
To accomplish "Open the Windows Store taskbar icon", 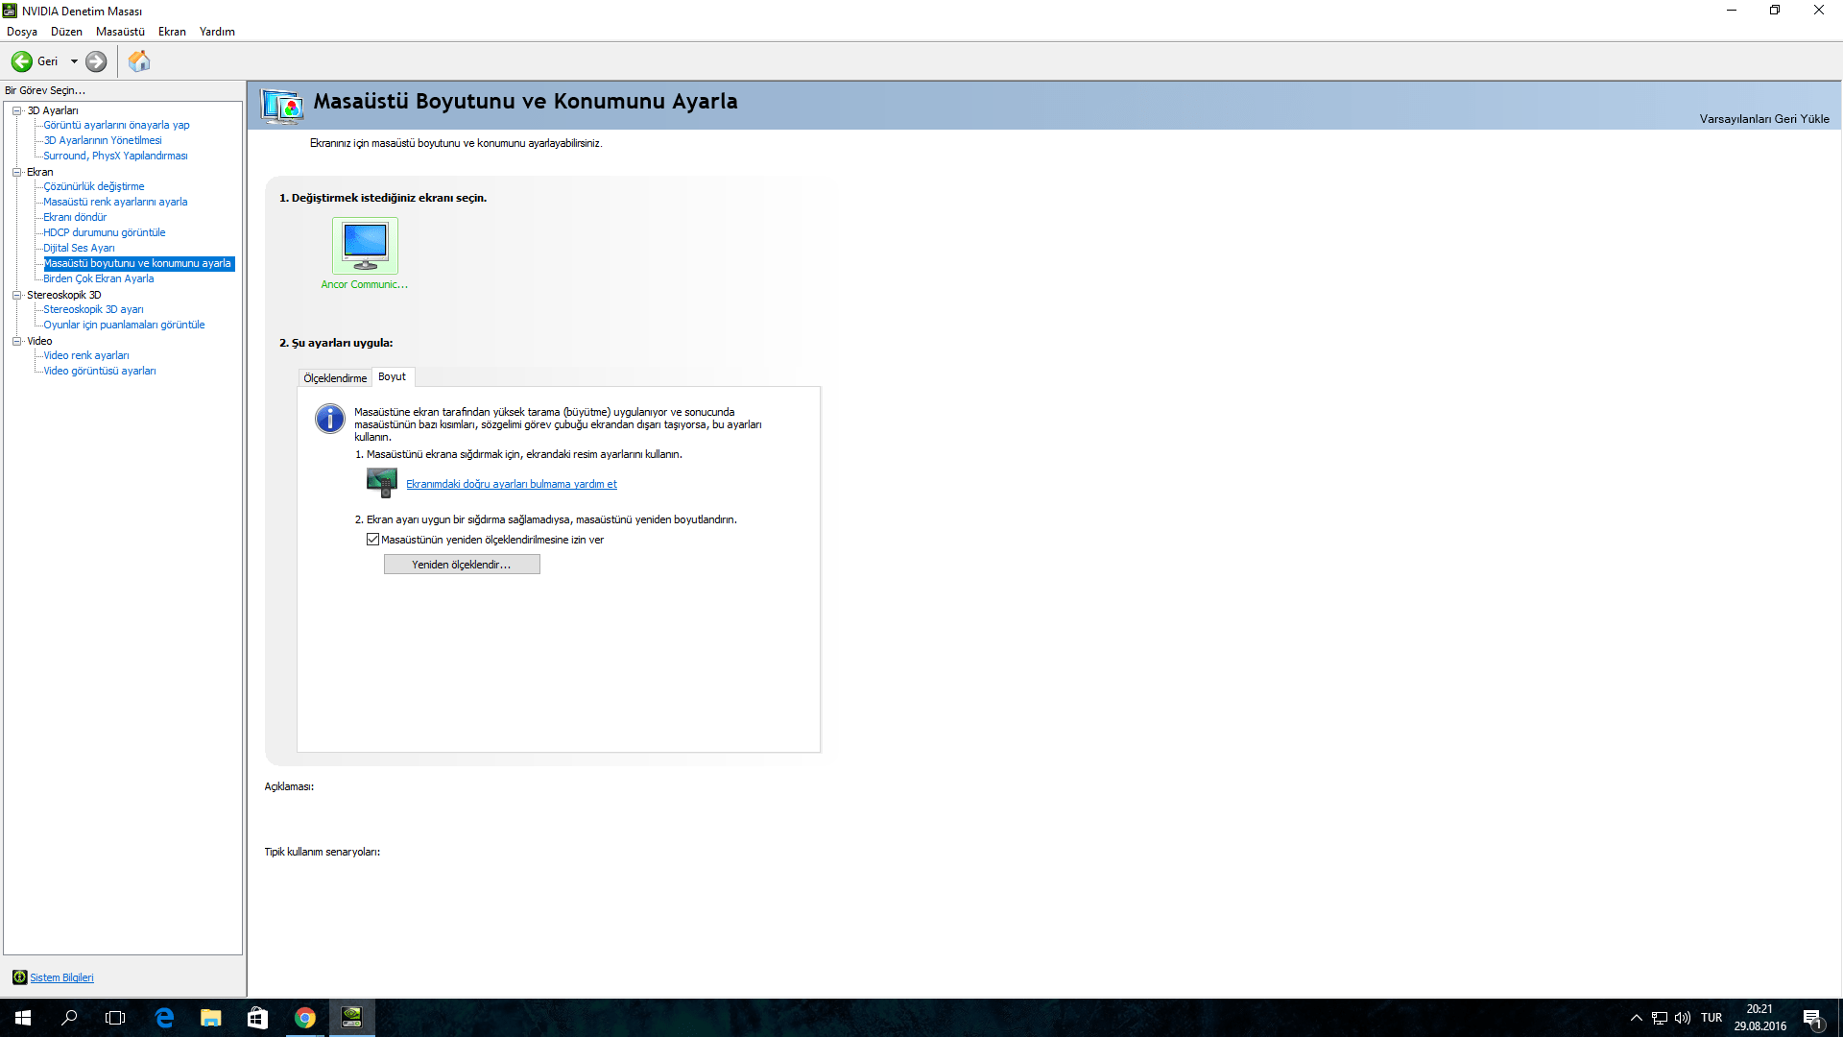I will [x=257, y=1018].
